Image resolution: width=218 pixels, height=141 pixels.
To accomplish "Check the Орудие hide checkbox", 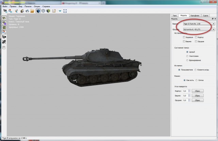I will 196,41.
